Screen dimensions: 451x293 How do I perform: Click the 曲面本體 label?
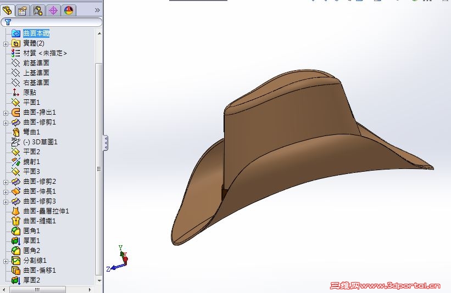pos(36,33)
